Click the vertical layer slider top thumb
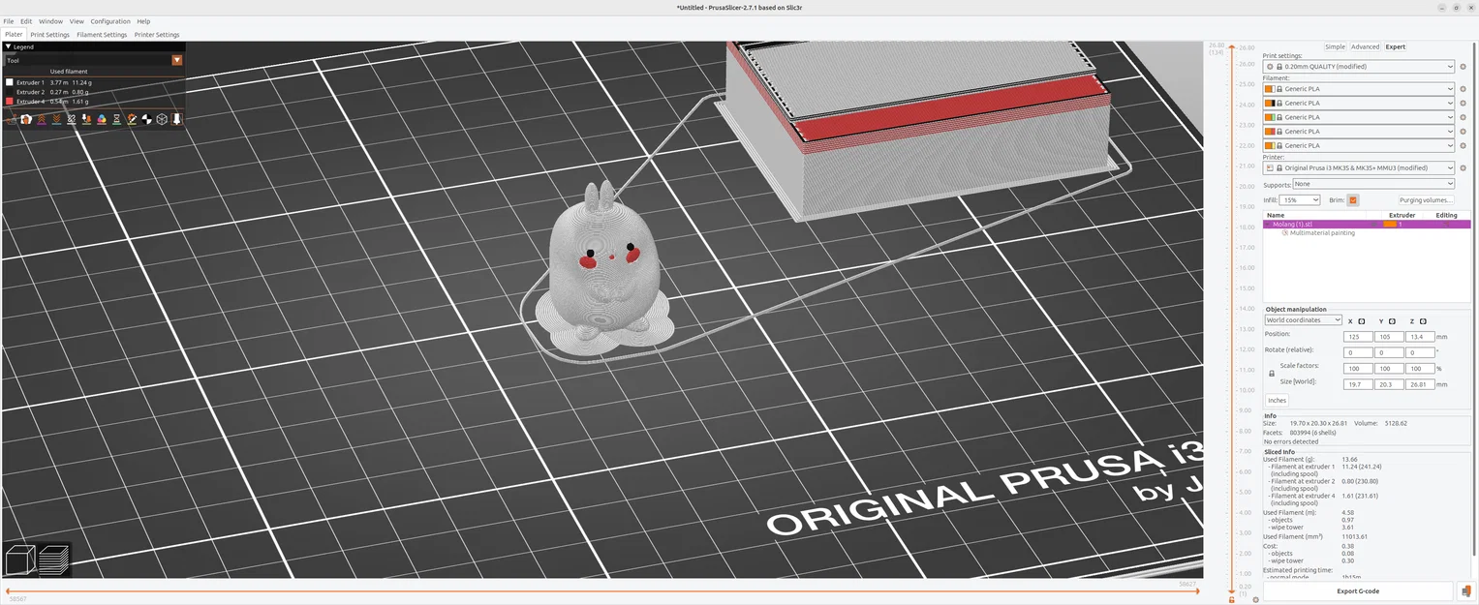Viewport: 1479px width, 605px height. click(1232, 46)
